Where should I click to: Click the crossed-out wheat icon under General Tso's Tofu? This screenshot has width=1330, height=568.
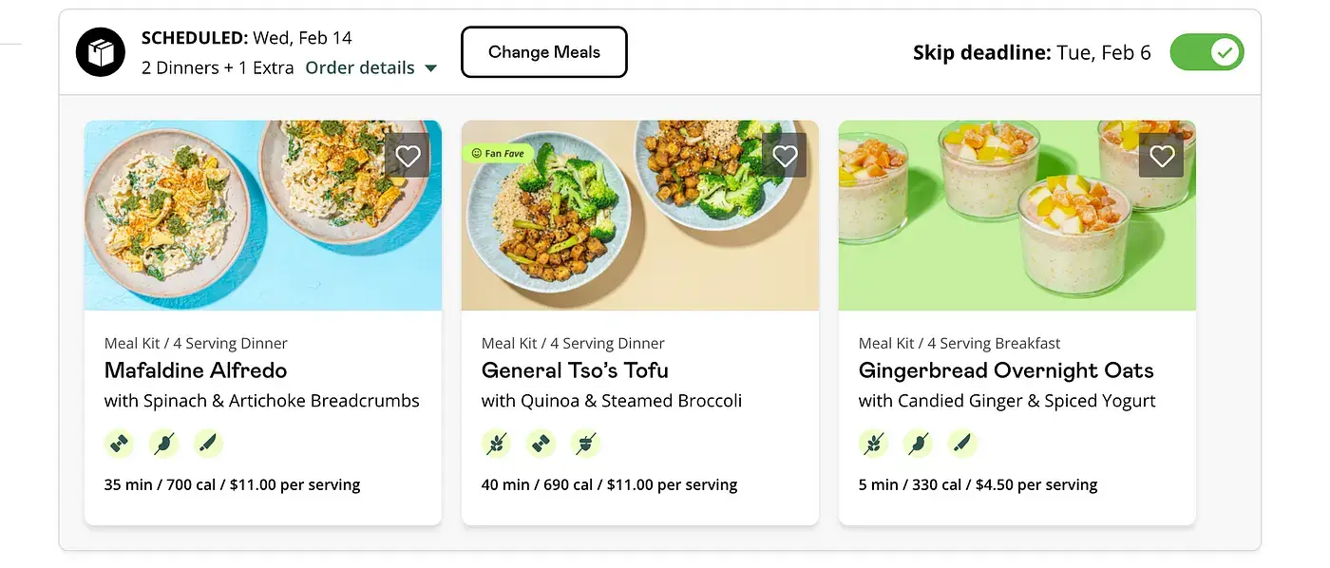click(x=497, y=443)
